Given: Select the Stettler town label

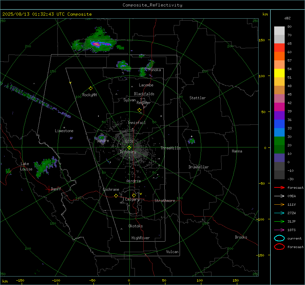Looking at the screenshot, I should point(198,98).
